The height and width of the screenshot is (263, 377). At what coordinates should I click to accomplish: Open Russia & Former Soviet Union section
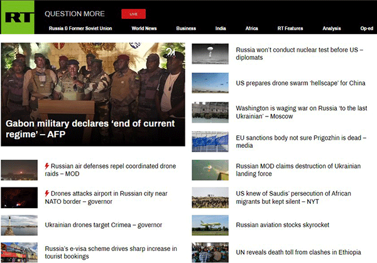81,28
